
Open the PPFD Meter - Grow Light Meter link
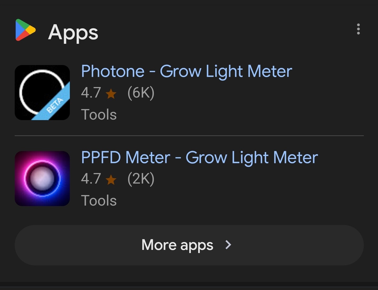coord(199,158)
